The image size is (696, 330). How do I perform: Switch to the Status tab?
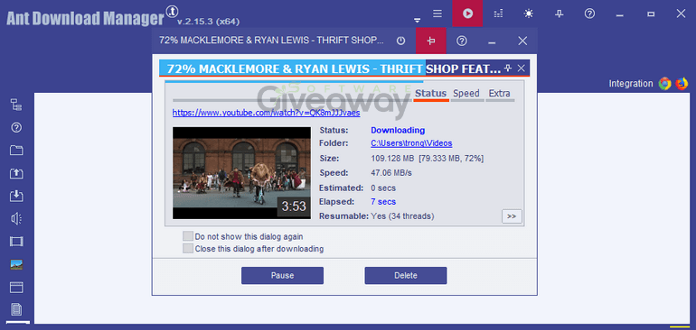pyautogui.click(x=430, y=94)
